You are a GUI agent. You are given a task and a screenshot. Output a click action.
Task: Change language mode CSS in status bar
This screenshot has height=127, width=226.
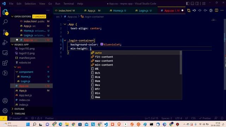click(193, 118)
